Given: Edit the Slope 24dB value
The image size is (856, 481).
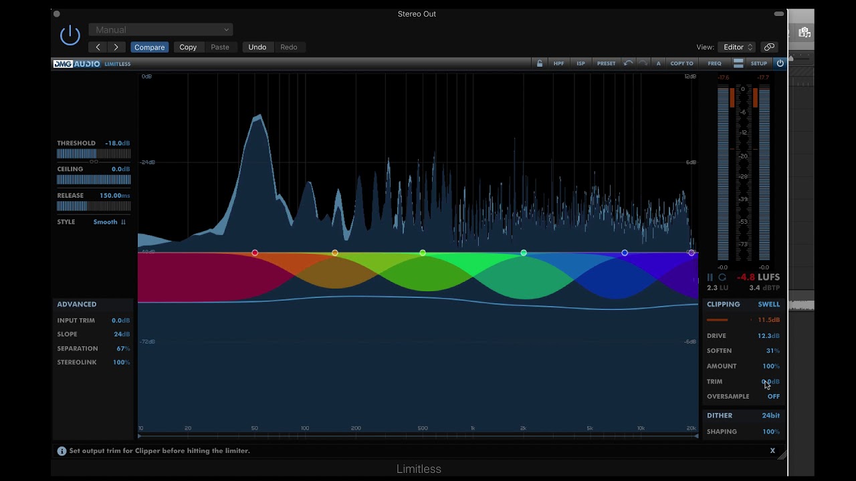Looking at the screenshot, I should coord(122,334).
